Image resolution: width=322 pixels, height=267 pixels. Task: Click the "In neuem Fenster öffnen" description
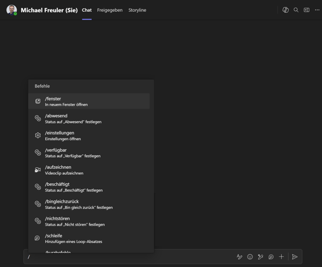point(66,104)
